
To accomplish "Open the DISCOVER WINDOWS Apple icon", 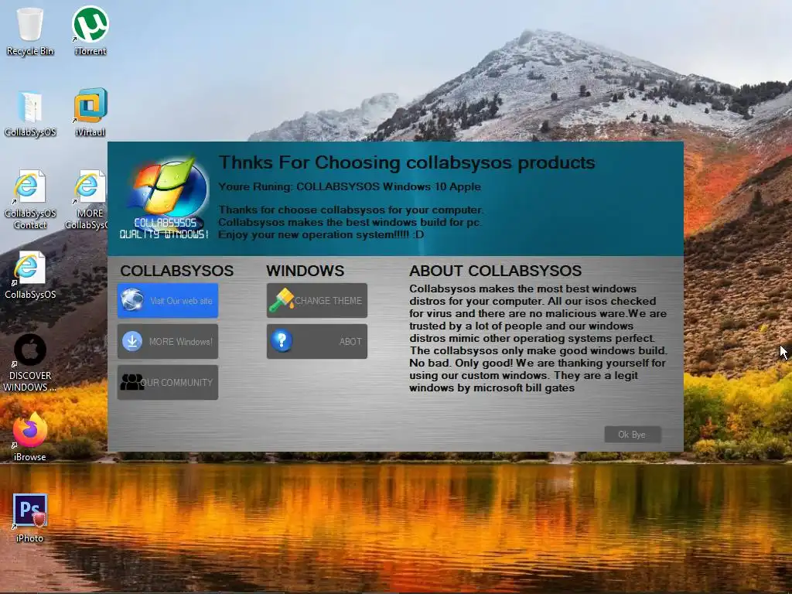I will coord(30,363).
